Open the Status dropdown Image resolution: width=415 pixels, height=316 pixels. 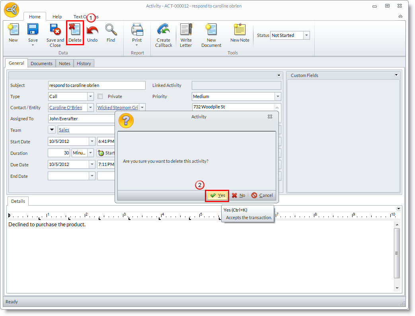[306, 35]
